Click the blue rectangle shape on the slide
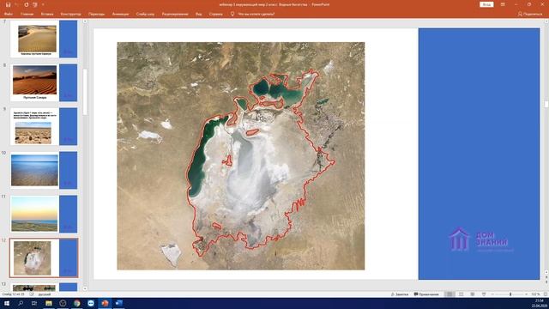The height and width of the screenshot is (309, 549). 479,154
